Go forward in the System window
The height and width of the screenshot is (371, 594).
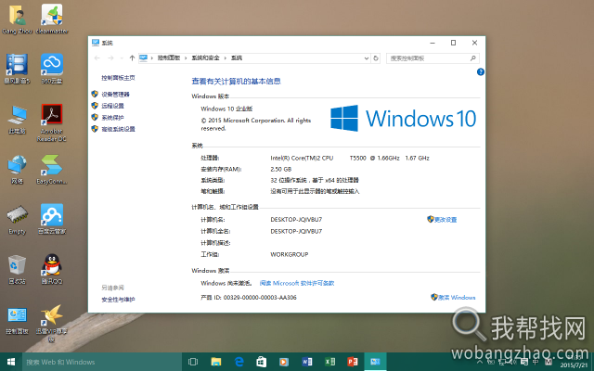pos(110,58)
